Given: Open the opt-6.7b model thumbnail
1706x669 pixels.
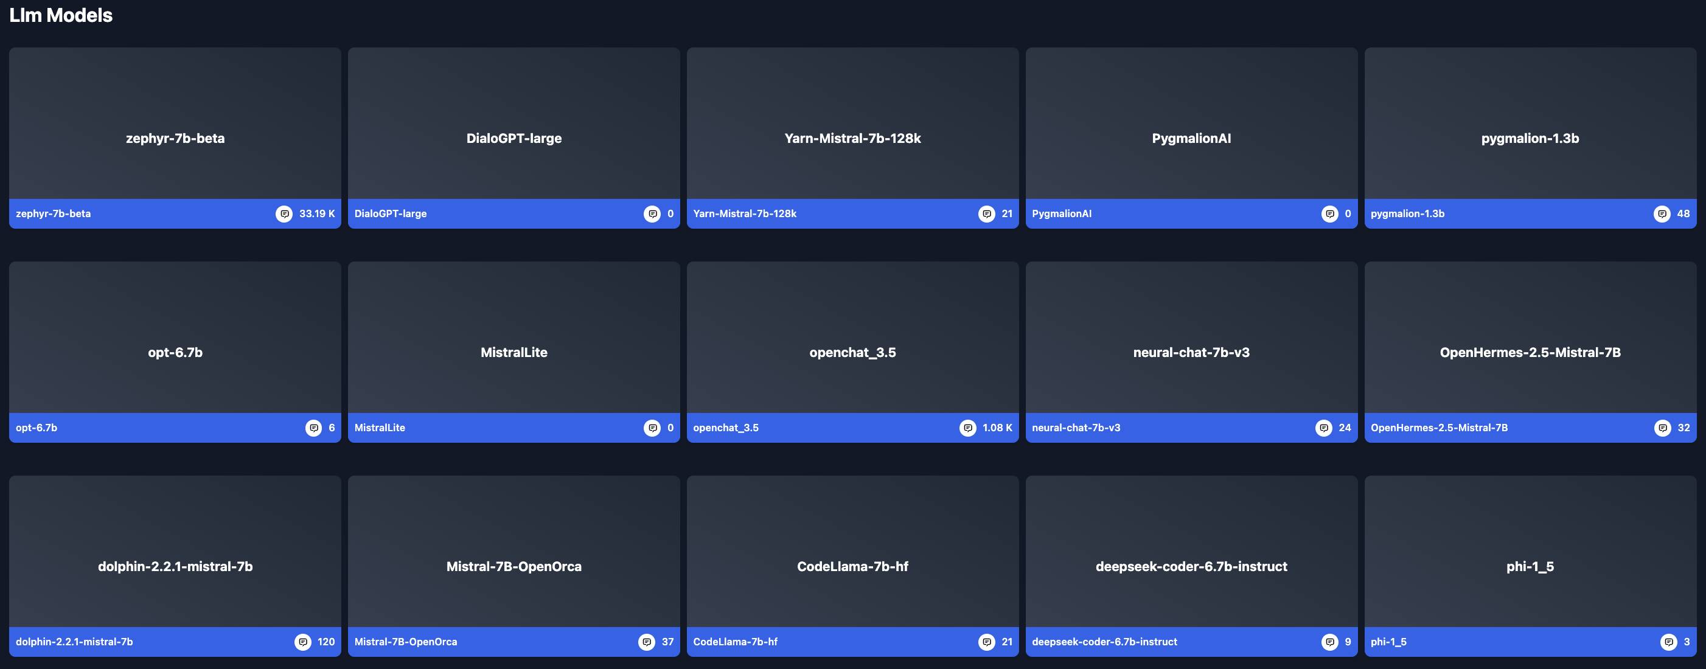Looking at the screenshot, I should click(x=175, y=338).
